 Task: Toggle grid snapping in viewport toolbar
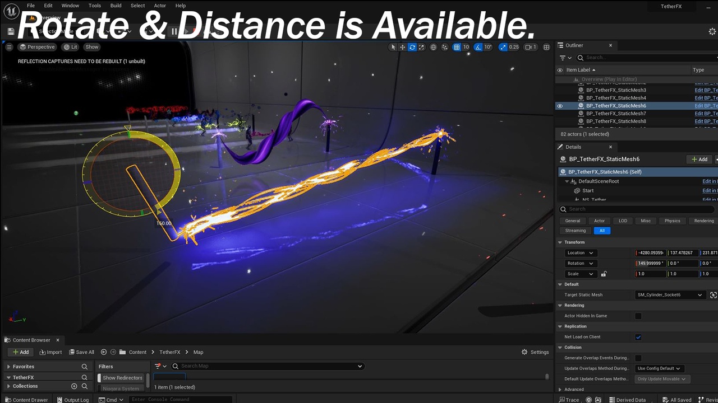[457, 47]
